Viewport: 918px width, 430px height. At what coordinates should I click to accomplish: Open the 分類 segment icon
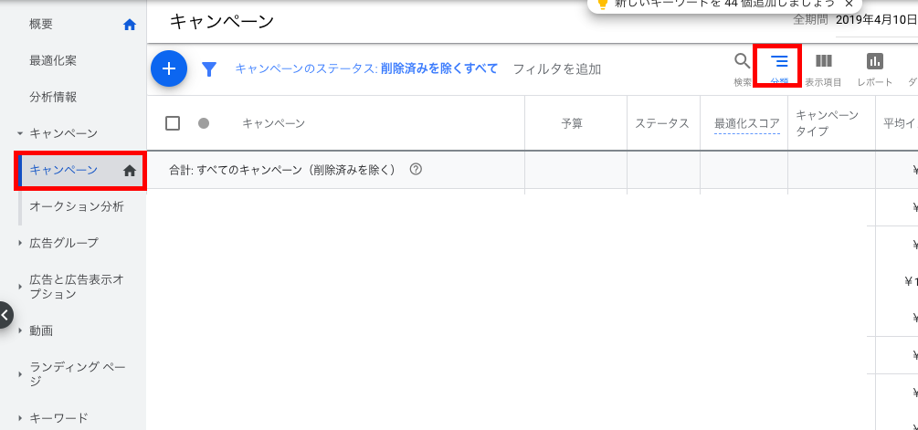pyautogui.click(x=778, y=62)
